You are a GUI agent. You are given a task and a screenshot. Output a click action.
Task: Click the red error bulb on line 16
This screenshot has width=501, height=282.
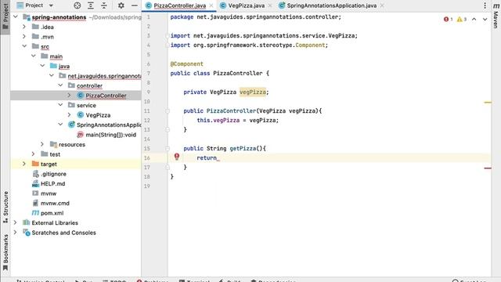coord(177,157)
